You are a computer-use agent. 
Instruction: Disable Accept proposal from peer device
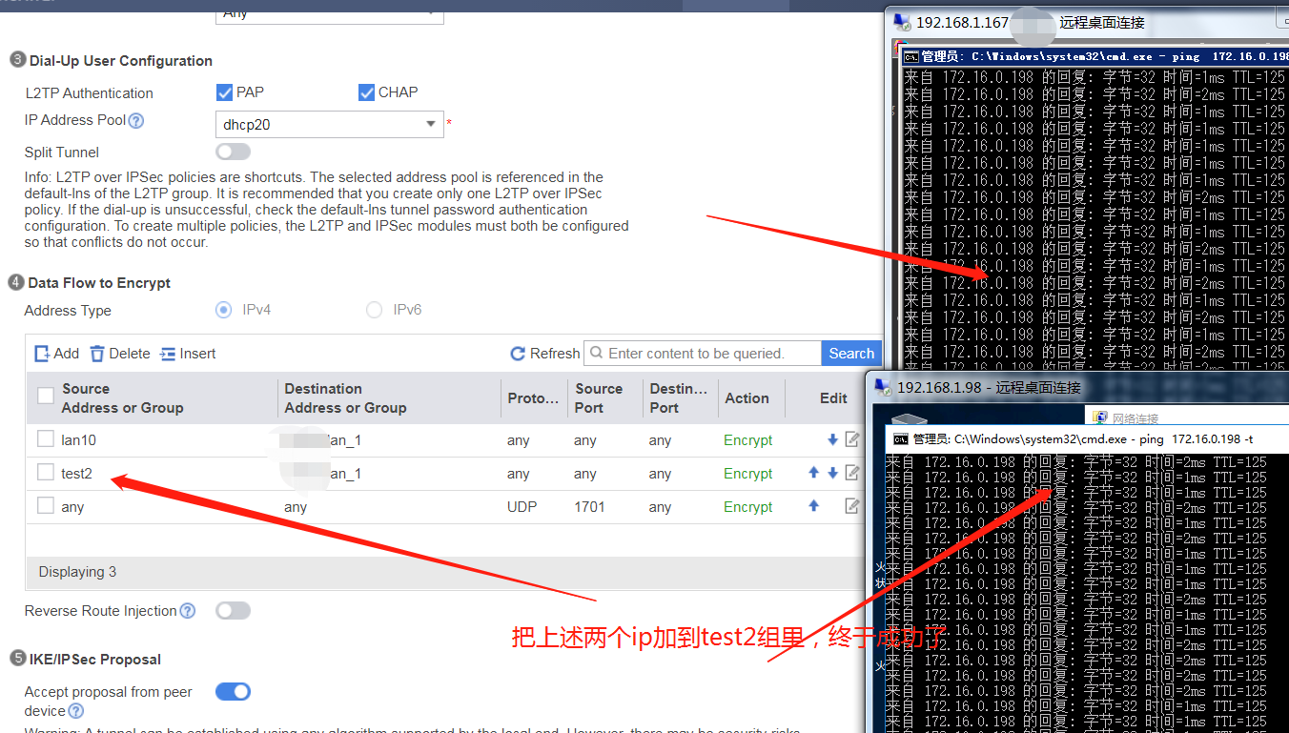pyautogui.click(x=233, y=691)
